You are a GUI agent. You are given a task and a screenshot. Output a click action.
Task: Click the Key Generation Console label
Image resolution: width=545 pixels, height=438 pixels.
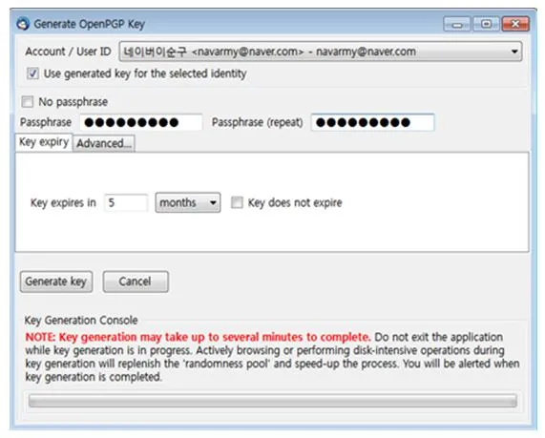pyautogui.click(x=81, y=321)
